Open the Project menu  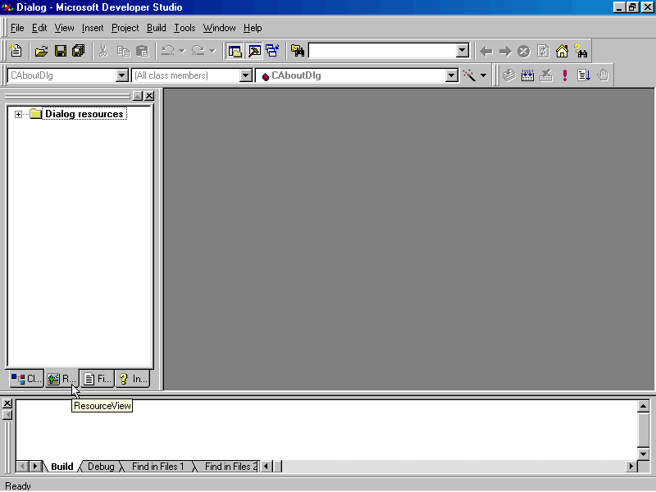(125, 28)
